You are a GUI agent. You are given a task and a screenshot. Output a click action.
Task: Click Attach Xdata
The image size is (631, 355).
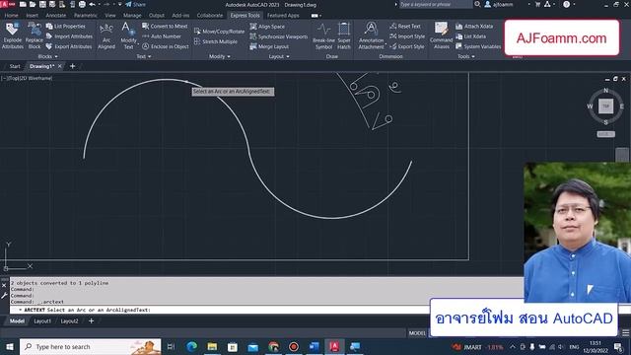tap(474, 27)
